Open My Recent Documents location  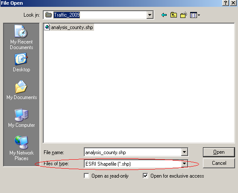(21, 37)
